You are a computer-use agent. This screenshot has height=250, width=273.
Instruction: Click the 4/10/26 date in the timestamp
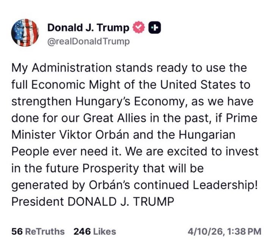204,231
